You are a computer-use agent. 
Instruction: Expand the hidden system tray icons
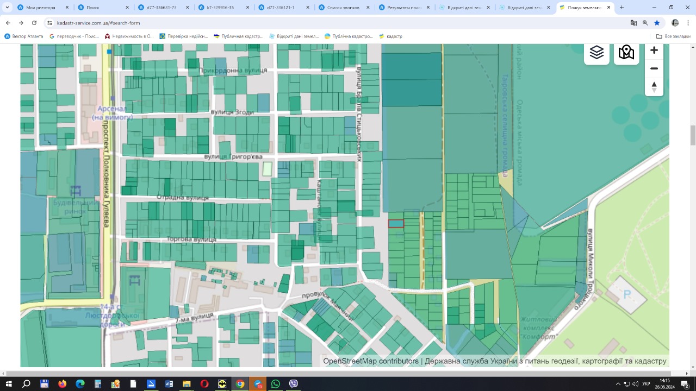pyautogui.click(x=618, y=384)
